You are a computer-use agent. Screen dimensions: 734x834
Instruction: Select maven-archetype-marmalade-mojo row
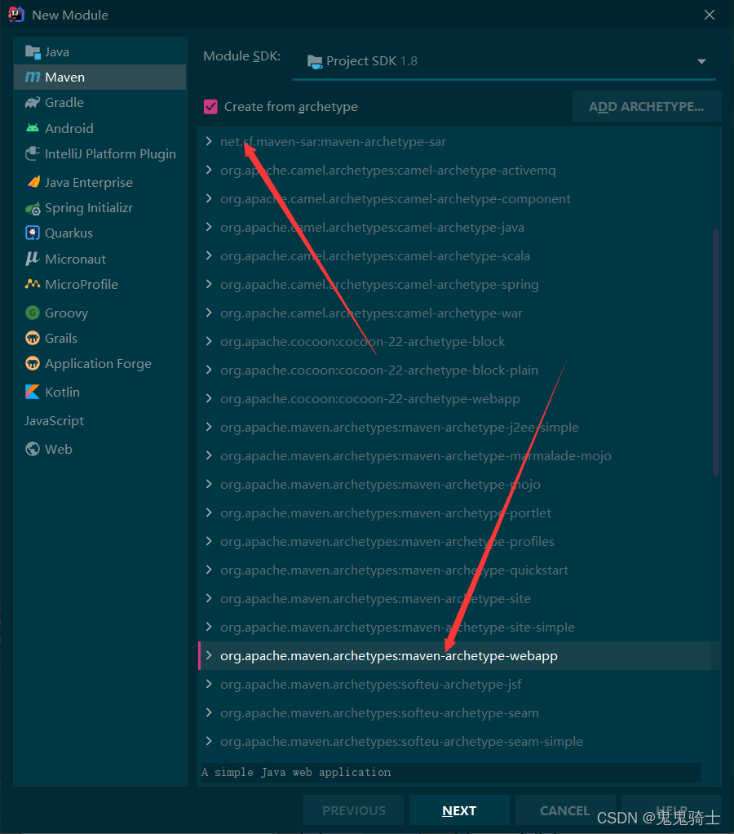[454, 456]
